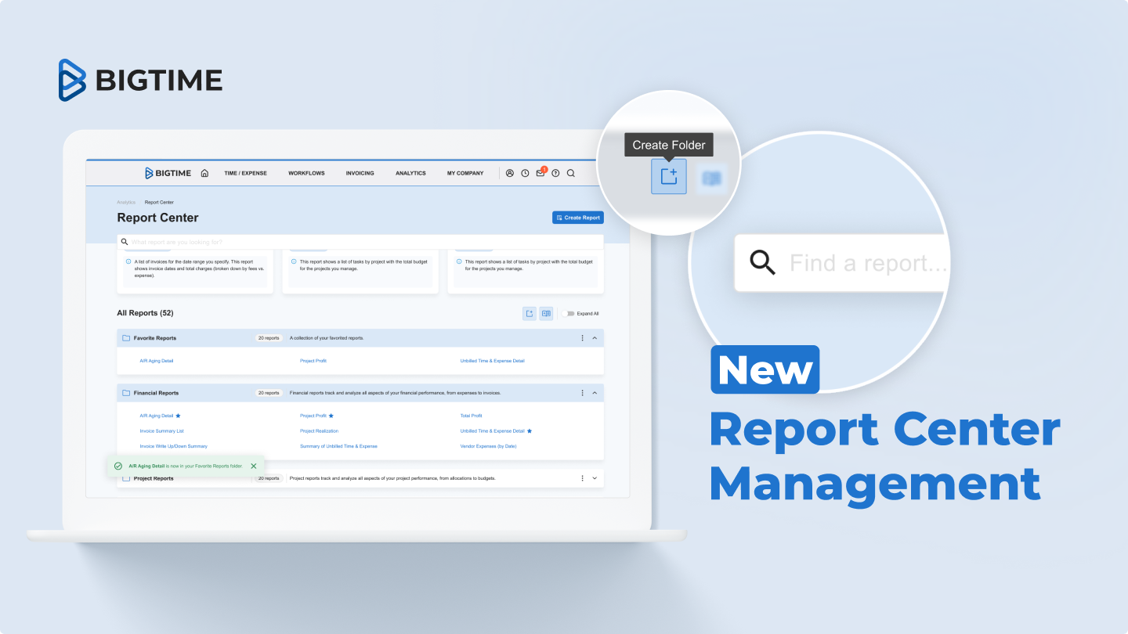Click the 'What report are you looking for?' search field
This screenshot has width=1128, height=634.
[x=360, y=242]
